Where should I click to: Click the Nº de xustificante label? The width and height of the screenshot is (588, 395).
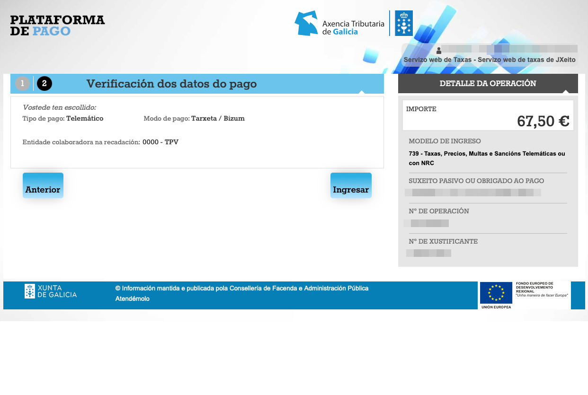[443, 242]
